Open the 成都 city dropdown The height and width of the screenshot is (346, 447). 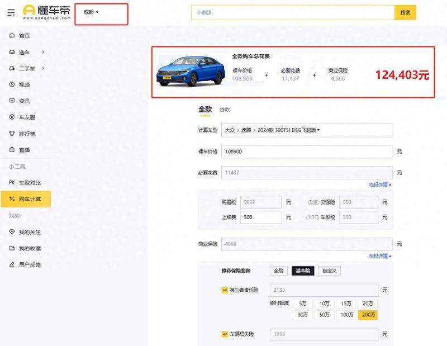[91, 12]
